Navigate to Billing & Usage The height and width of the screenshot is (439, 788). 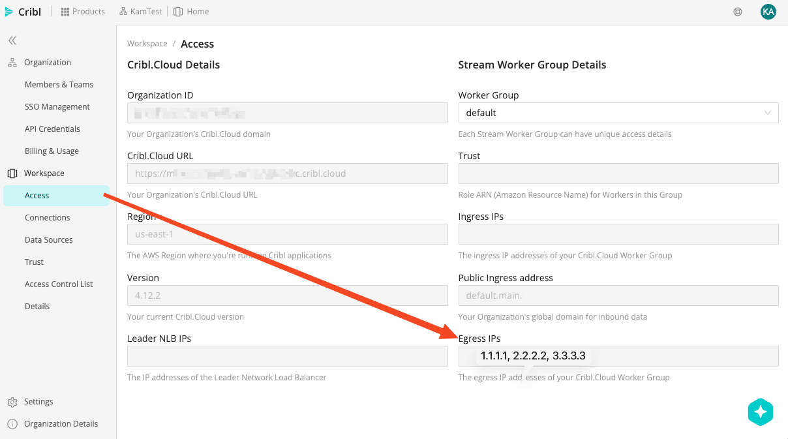[x=52, y=151]
